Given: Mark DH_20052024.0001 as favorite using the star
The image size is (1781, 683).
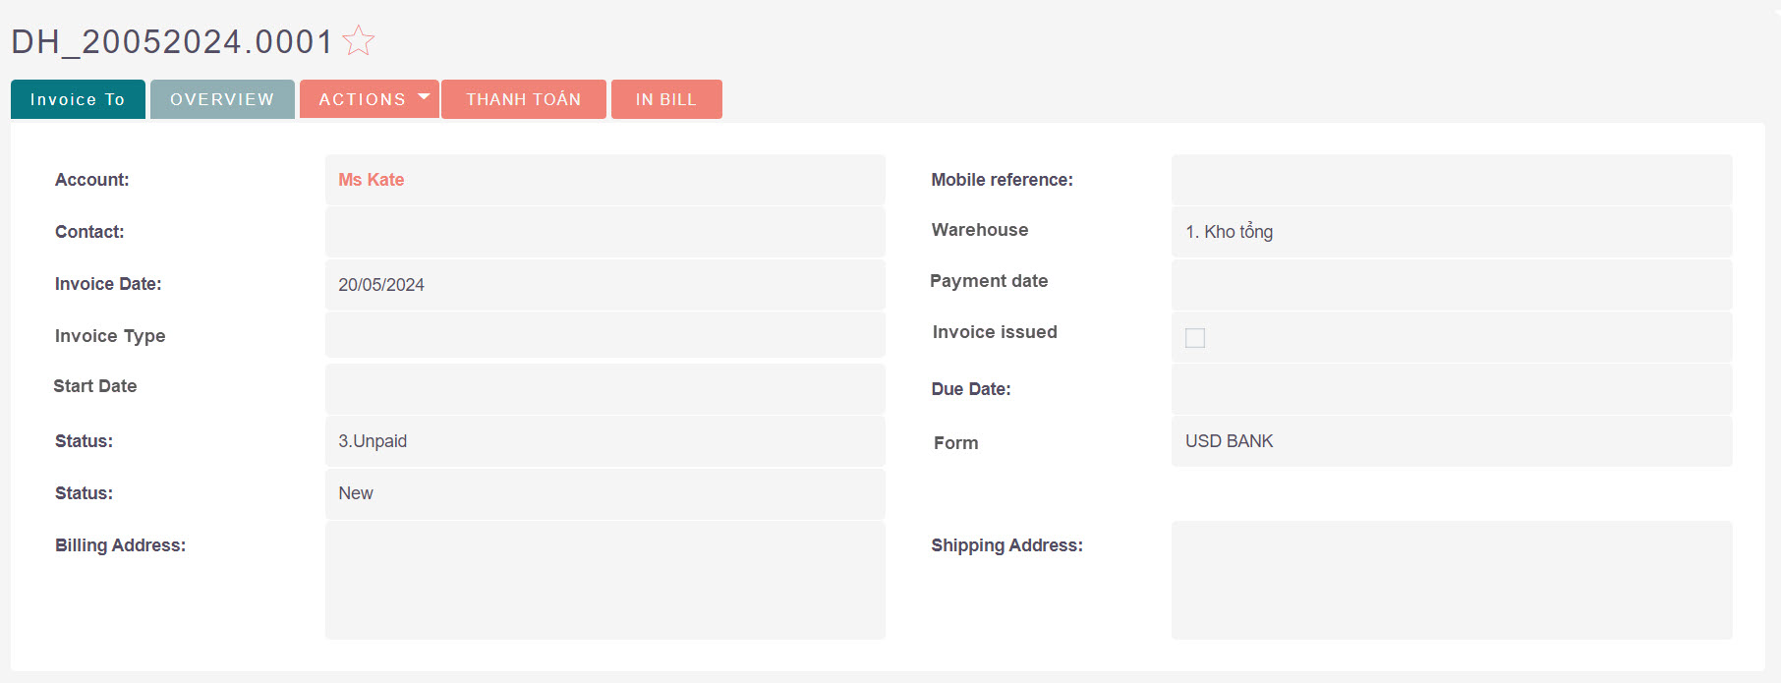Looking at the screenshot, I should 359,41.
